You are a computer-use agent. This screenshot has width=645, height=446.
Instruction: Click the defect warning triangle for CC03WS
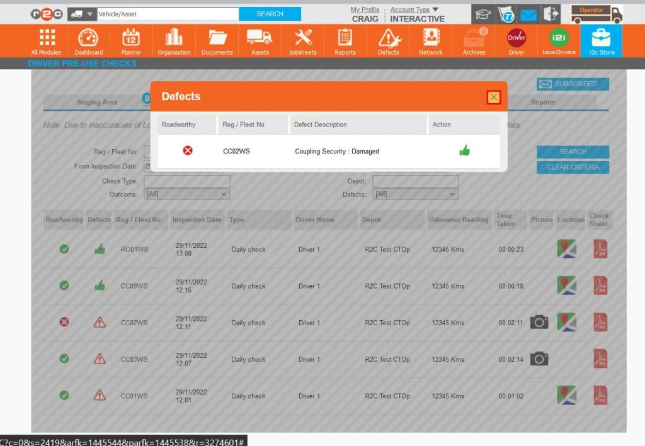98,359
